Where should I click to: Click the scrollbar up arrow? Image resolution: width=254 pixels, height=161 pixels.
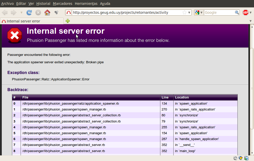pyautogui.click(x=252, y=27)
